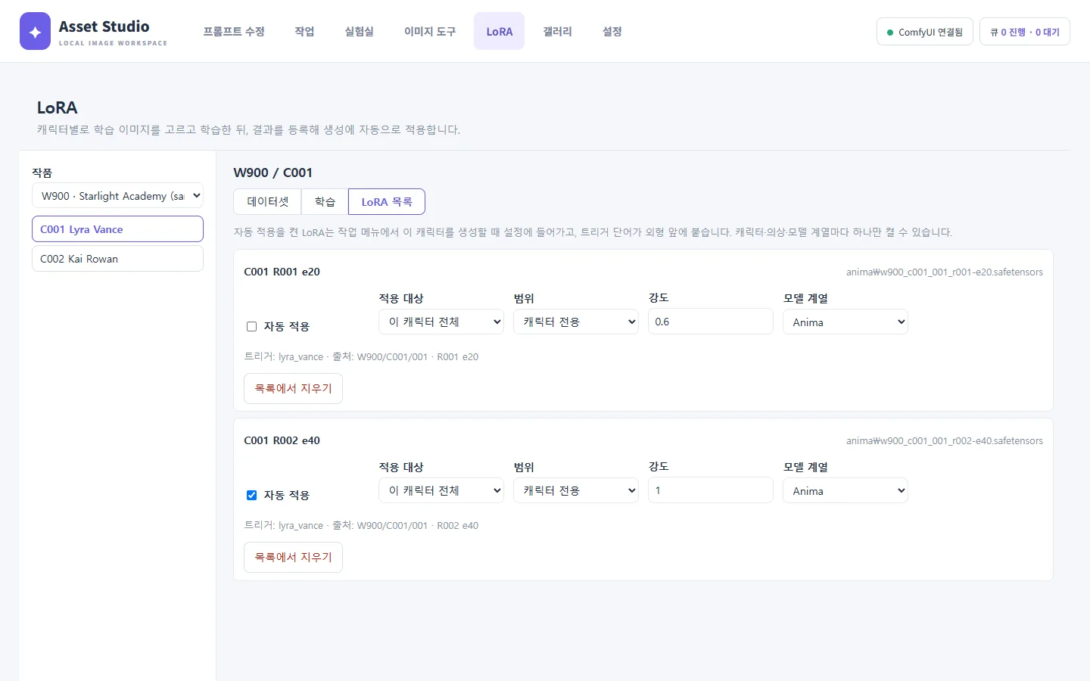1090x681 pixels.
Task: Click 목록에서 지우기 for R002 e40
Action: [x=293, y=557]
